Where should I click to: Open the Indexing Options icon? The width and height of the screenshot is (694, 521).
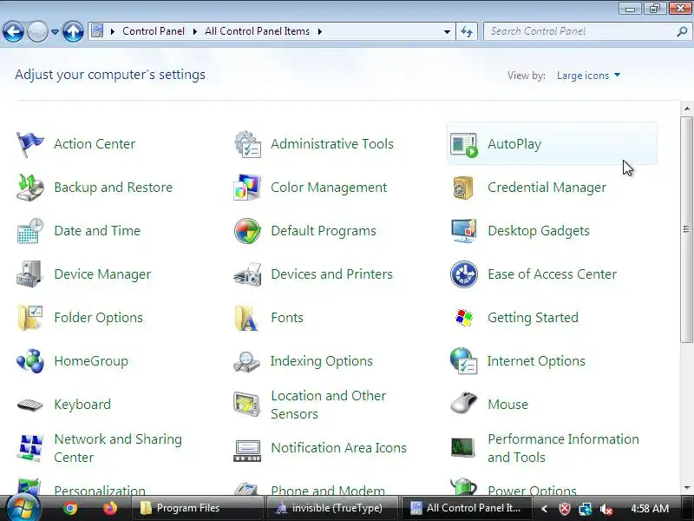tap(247, 361)
